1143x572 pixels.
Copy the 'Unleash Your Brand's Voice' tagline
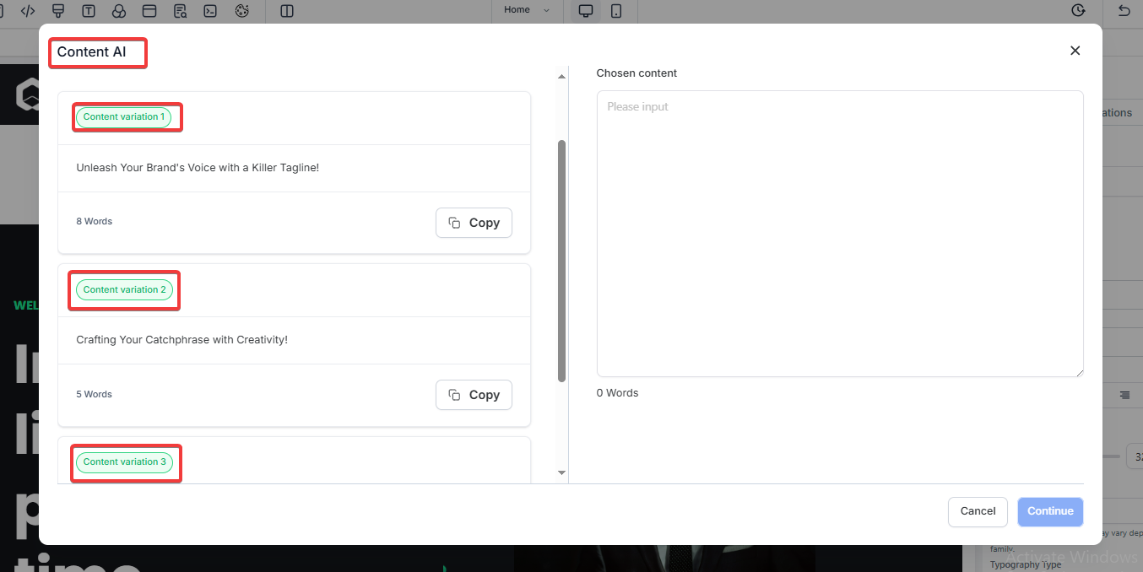tap(474, 223)
